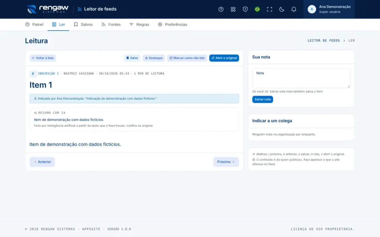
Task: Click the 'F' source badge icon
Action: tap(33, 74)
